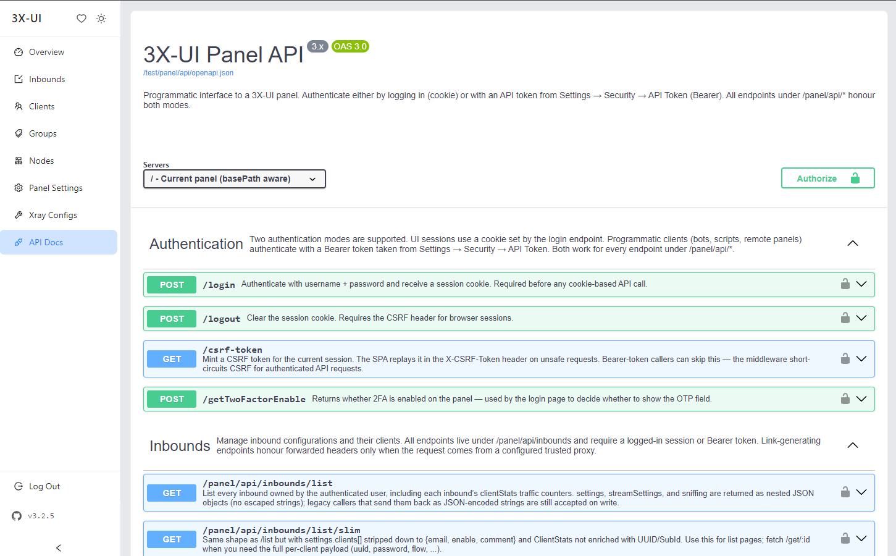
Task: Click the lock icon on /getTwoFactorEnable row
Action: pyautogui.click(x=845, y=398)
